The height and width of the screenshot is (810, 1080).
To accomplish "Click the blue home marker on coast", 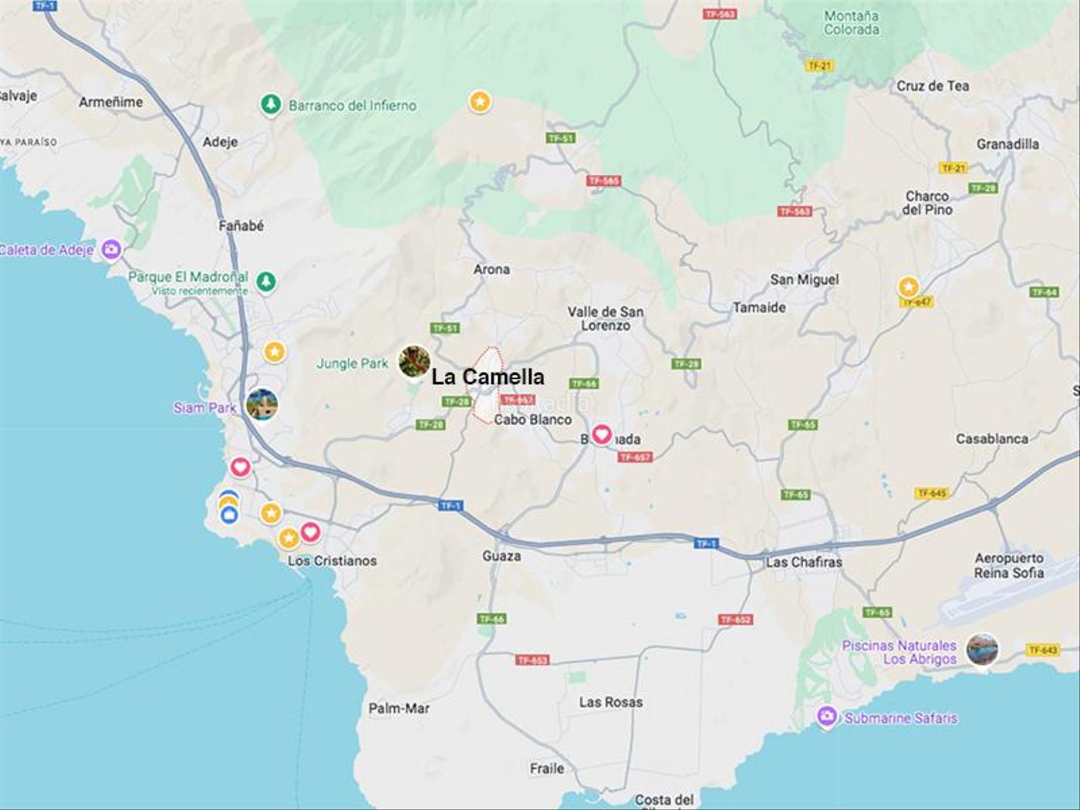I will click(x=228, y=515).
